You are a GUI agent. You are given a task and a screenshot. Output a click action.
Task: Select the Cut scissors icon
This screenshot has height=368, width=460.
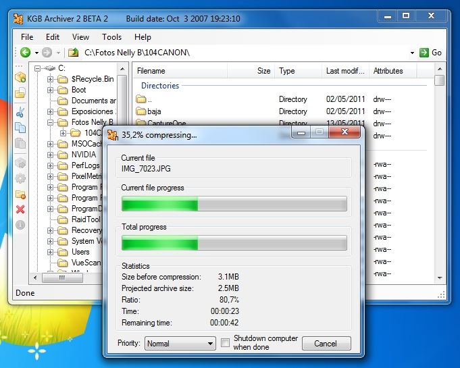click(20, 112)
